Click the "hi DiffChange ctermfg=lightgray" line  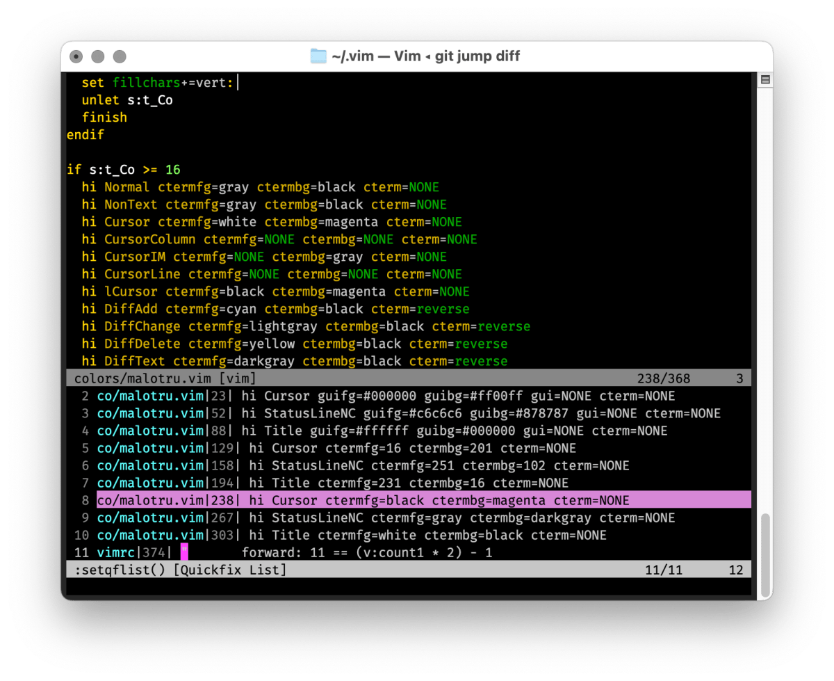[306, 326]
